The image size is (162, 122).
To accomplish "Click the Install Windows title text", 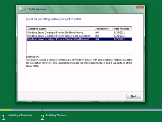I will click(37, 9).
